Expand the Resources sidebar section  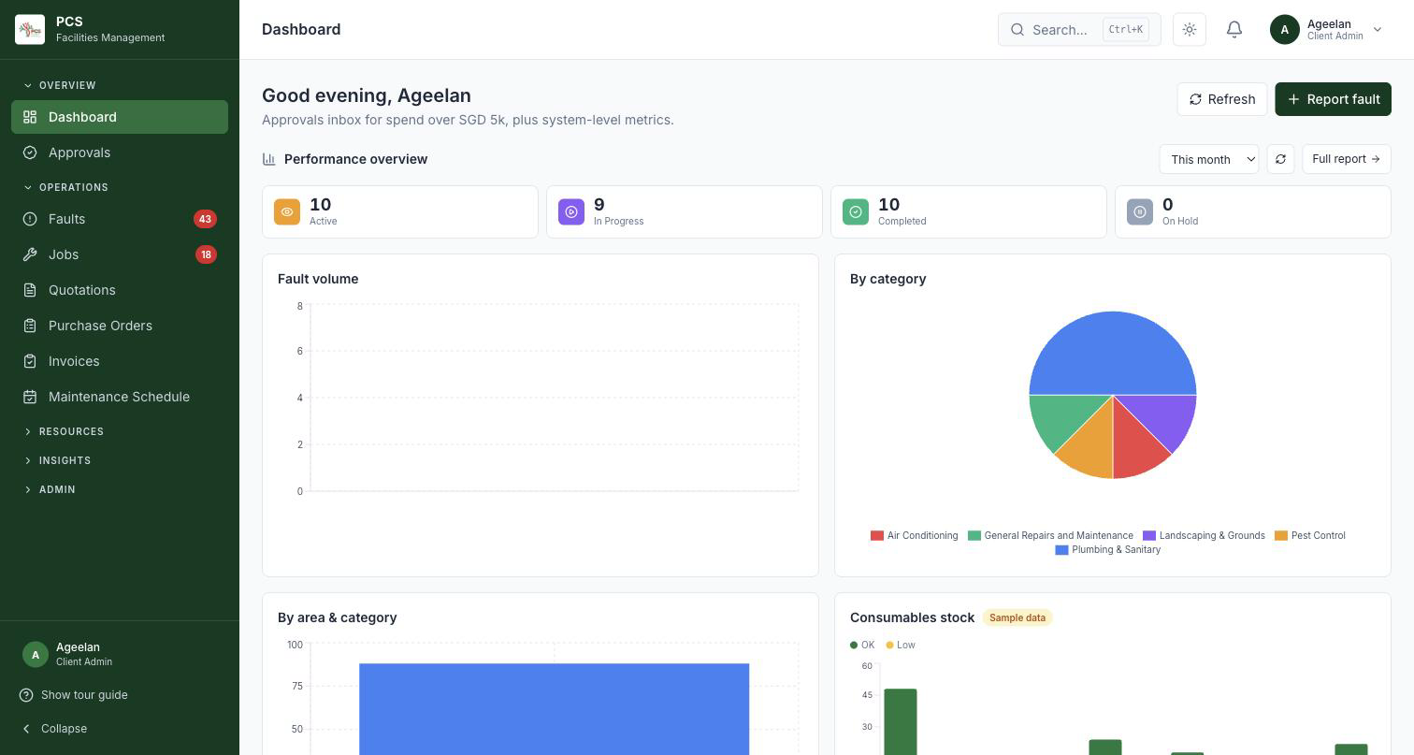(64, 431)
